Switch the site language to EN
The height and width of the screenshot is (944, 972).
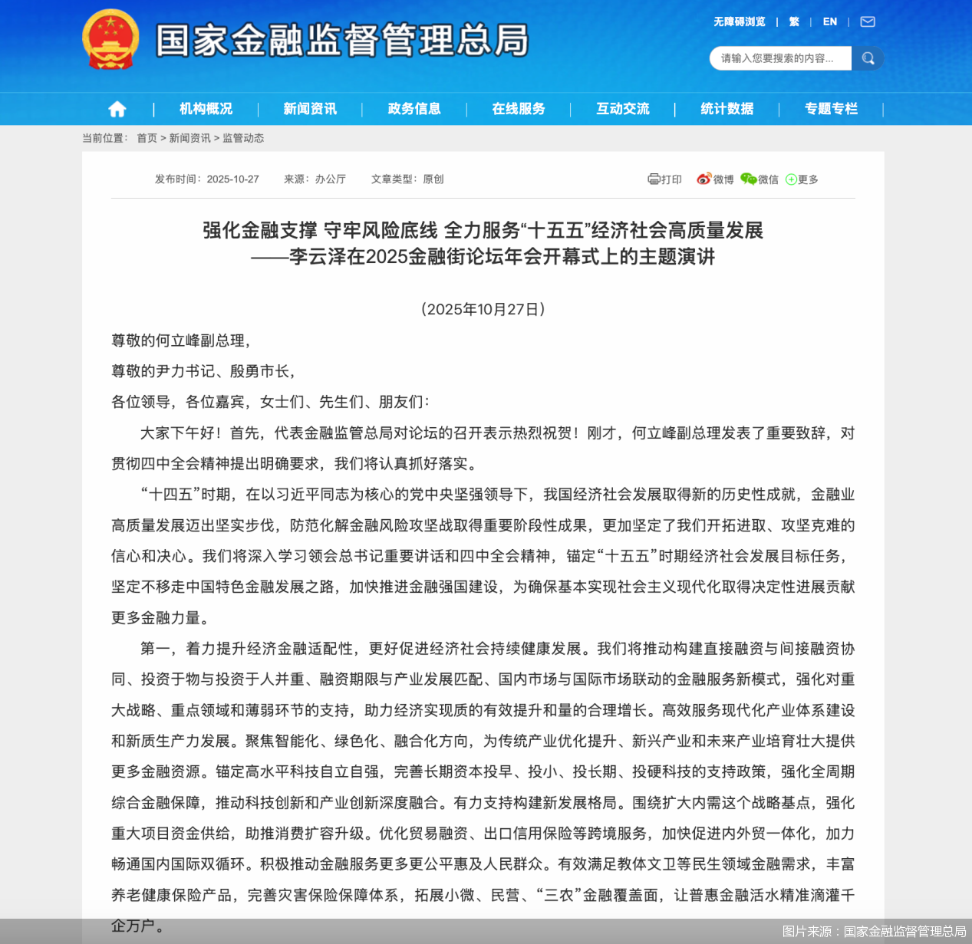[x=829, y=21]
